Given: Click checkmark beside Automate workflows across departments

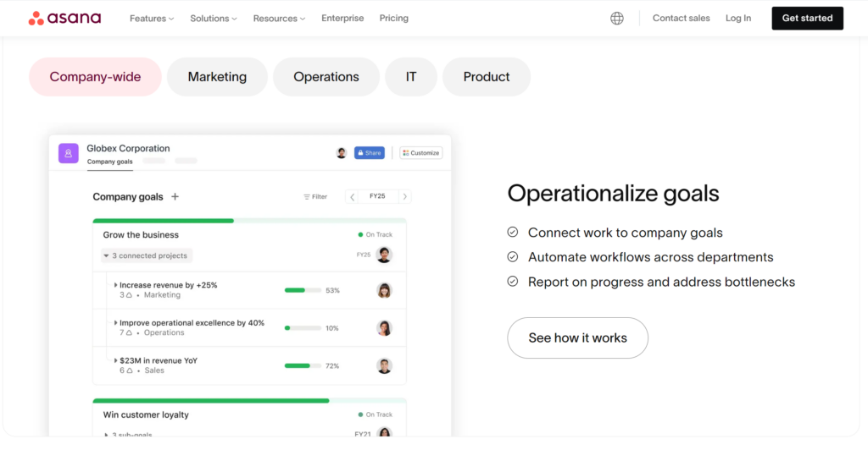Looking at the screenshot, I should coord(513,257).
